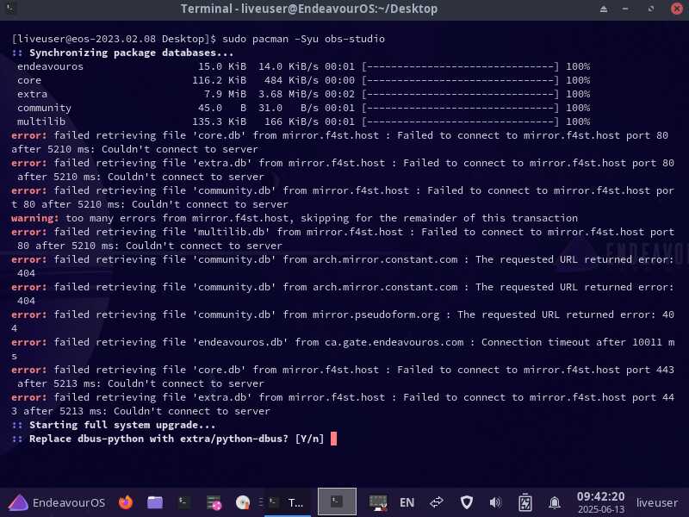Viewport: 689px width, 517px height.
Task: Click the "extra" database row name
Action: (x=32, y=94)
